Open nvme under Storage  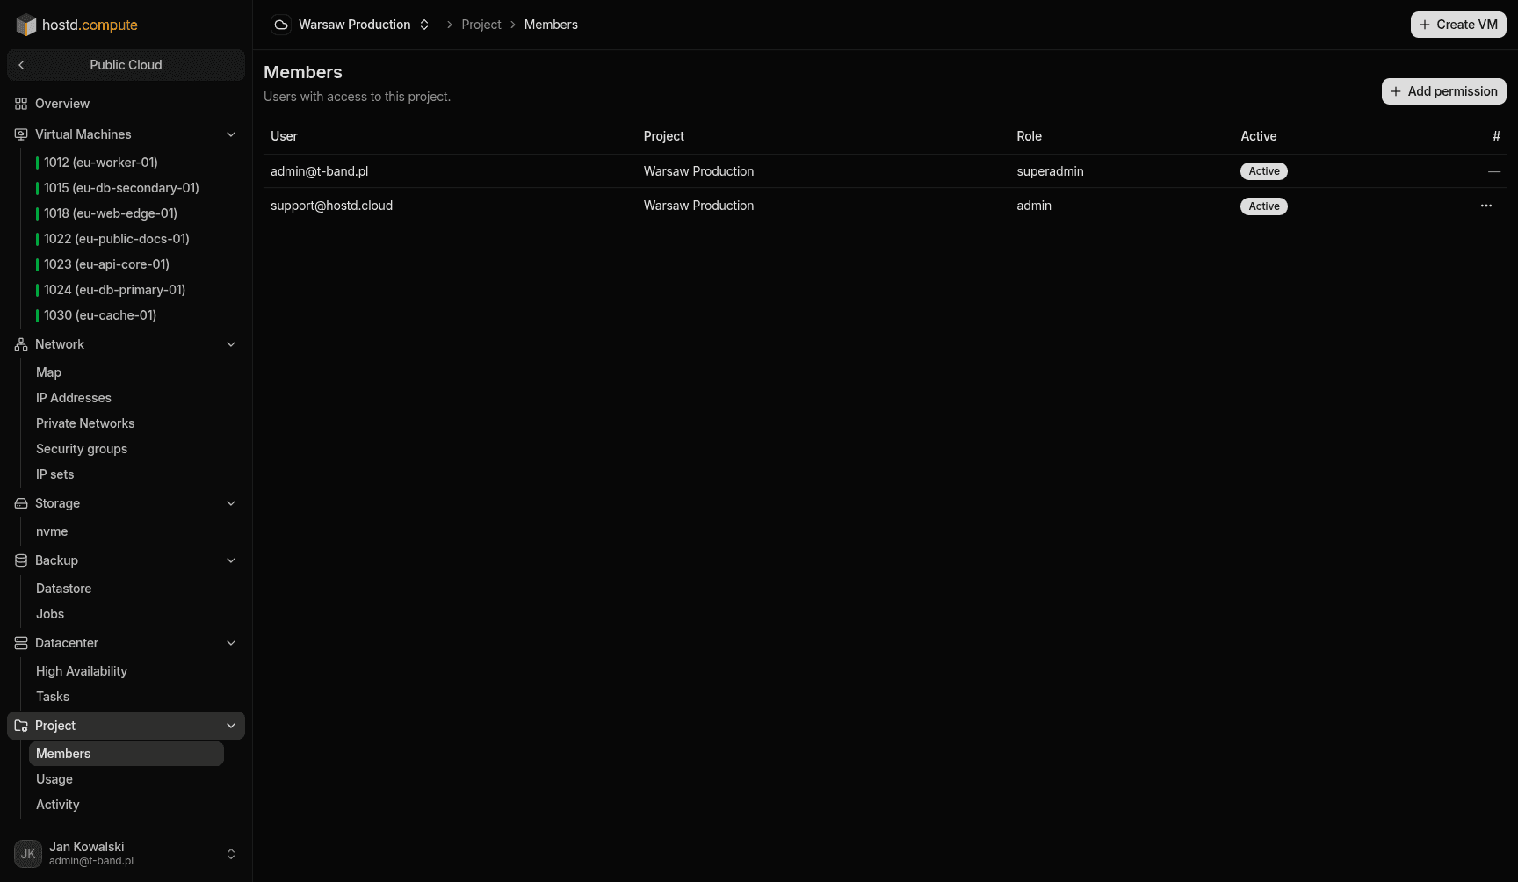pyautogui.click(x=126, y=531)
